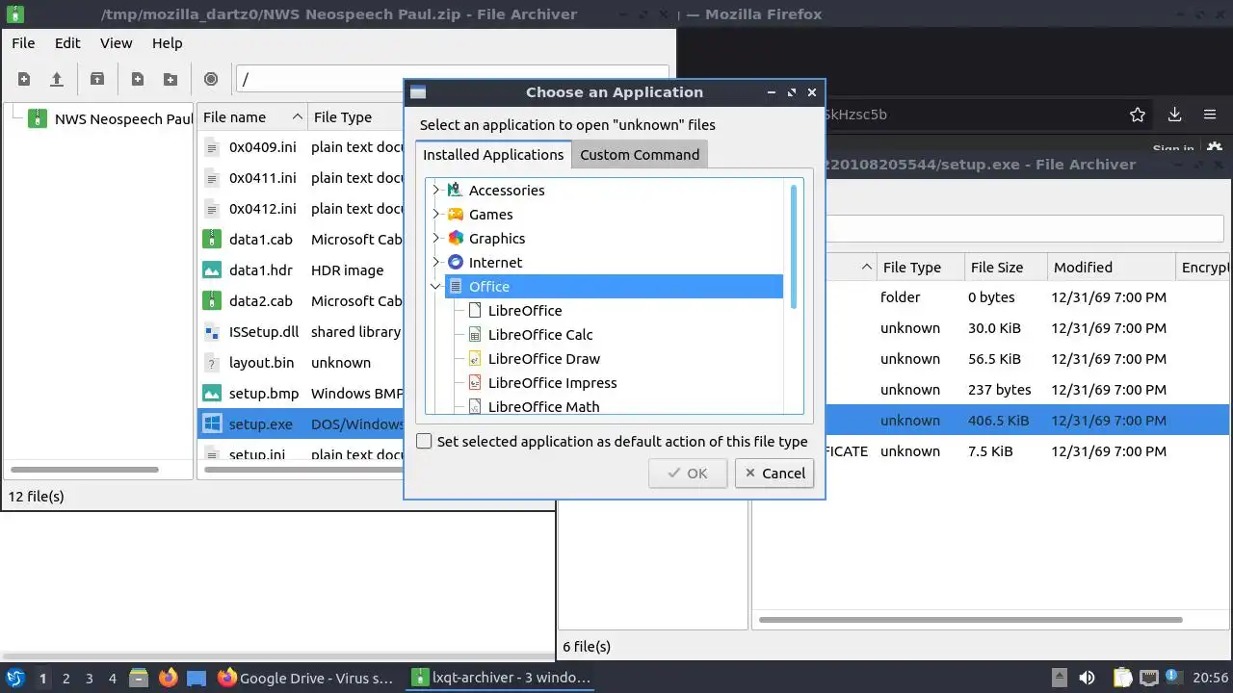Open the Edit menu
Screen dimensions: 1233x693
[67, 43]
